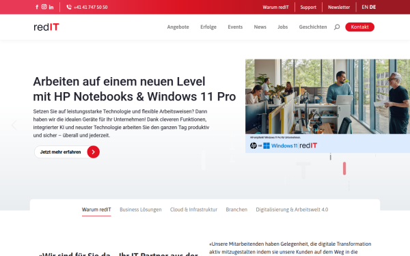Click the redIT logo in image banner
Screen dimensions: 410x256
pyautogui.click(x=308, y=145)
